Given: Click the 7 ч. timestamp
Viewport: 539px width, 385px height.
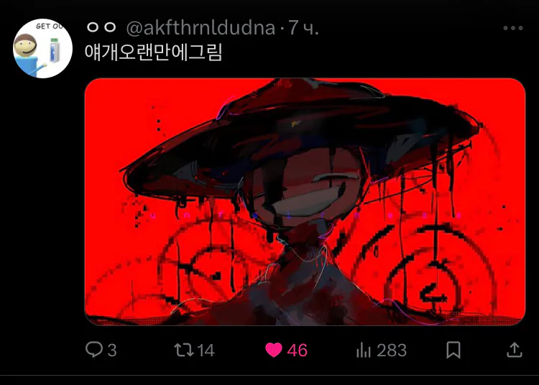Looking at the screenshot, I should (303, 28).
